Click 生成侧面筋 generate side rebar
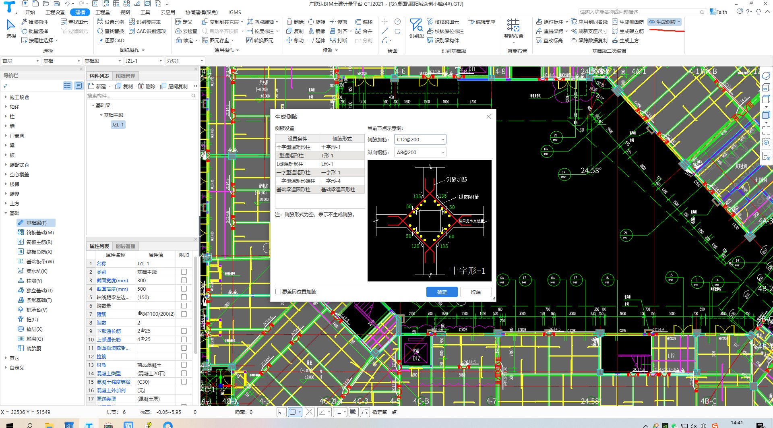 (x=628, y=22)
